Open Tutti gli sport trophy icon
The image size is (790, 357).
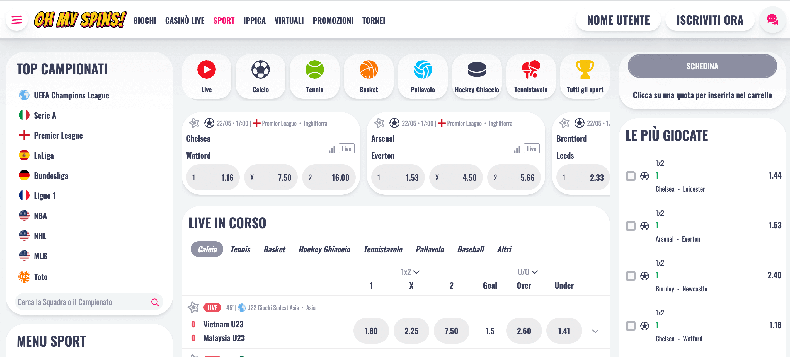(585, 71)
